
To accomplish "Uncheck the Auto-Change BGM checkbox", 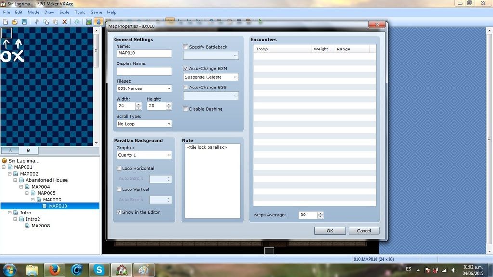I will pos(186,69).
